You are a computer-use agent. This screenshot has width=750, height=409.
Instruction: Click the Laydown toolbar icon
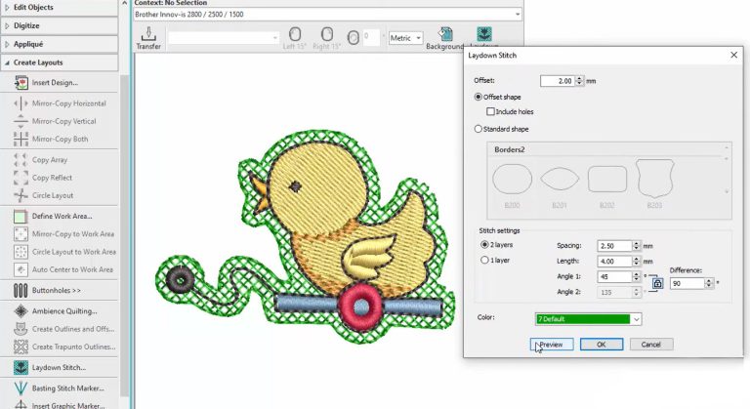[484, 37]
